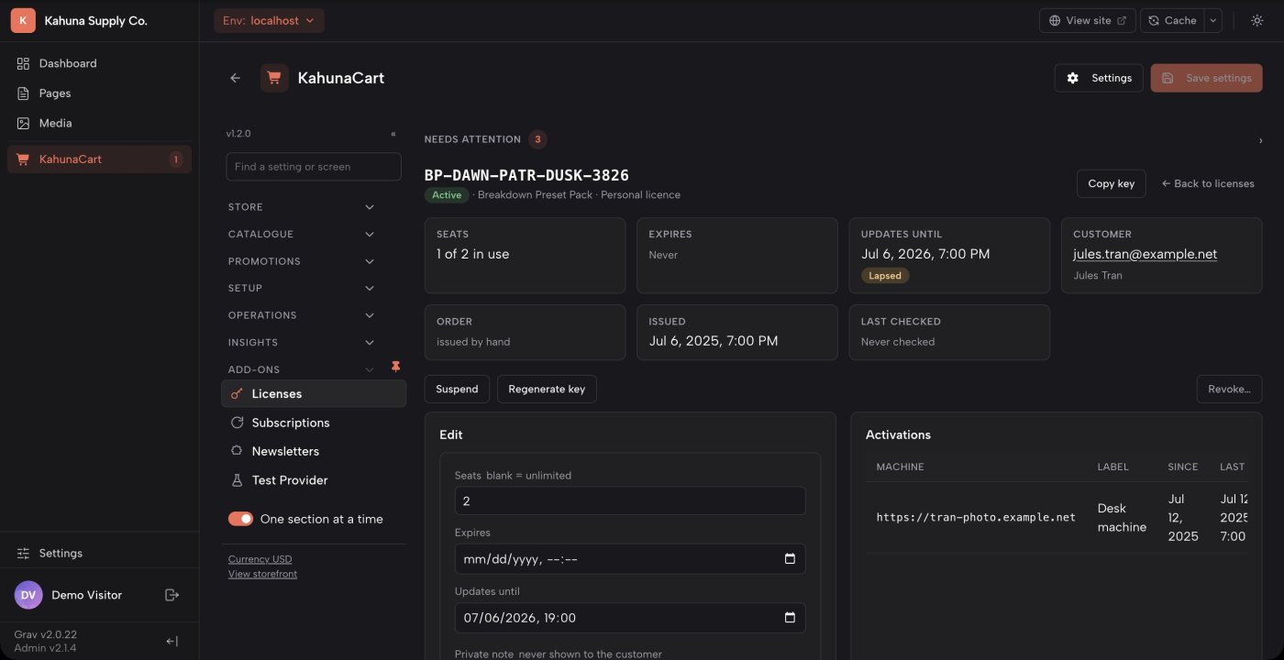Screen dimensions: 1284x660
Task: Expand the STORE section
Action: pyautogui.click(x=301, y=207)
